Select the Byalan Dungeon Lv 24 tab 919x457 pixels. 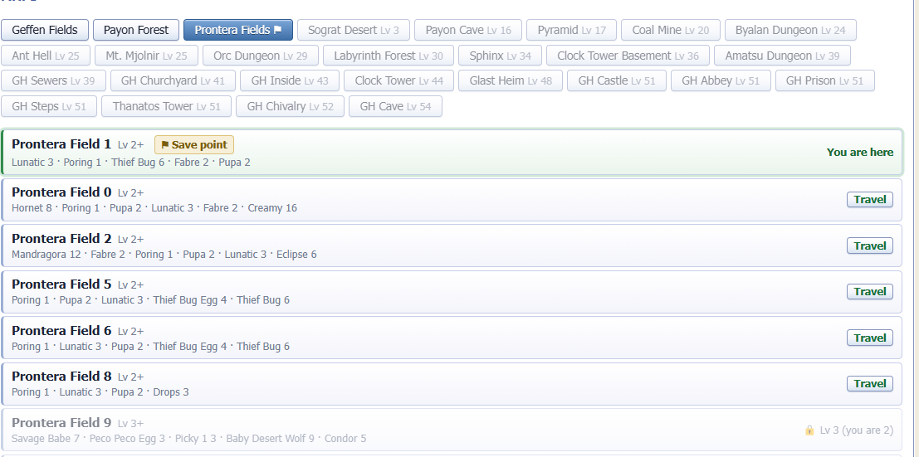pyautogui.click(x=790, y=30)
